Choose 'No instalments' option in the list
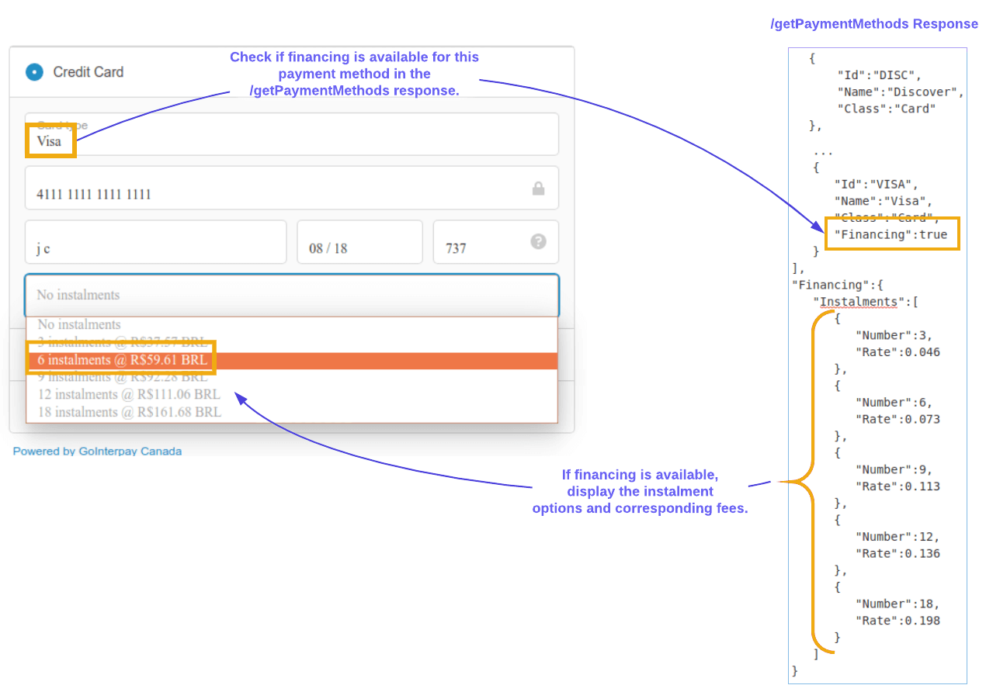Image resolution: width=986 pixels, height=699 pixels. [x=291, y=325]
